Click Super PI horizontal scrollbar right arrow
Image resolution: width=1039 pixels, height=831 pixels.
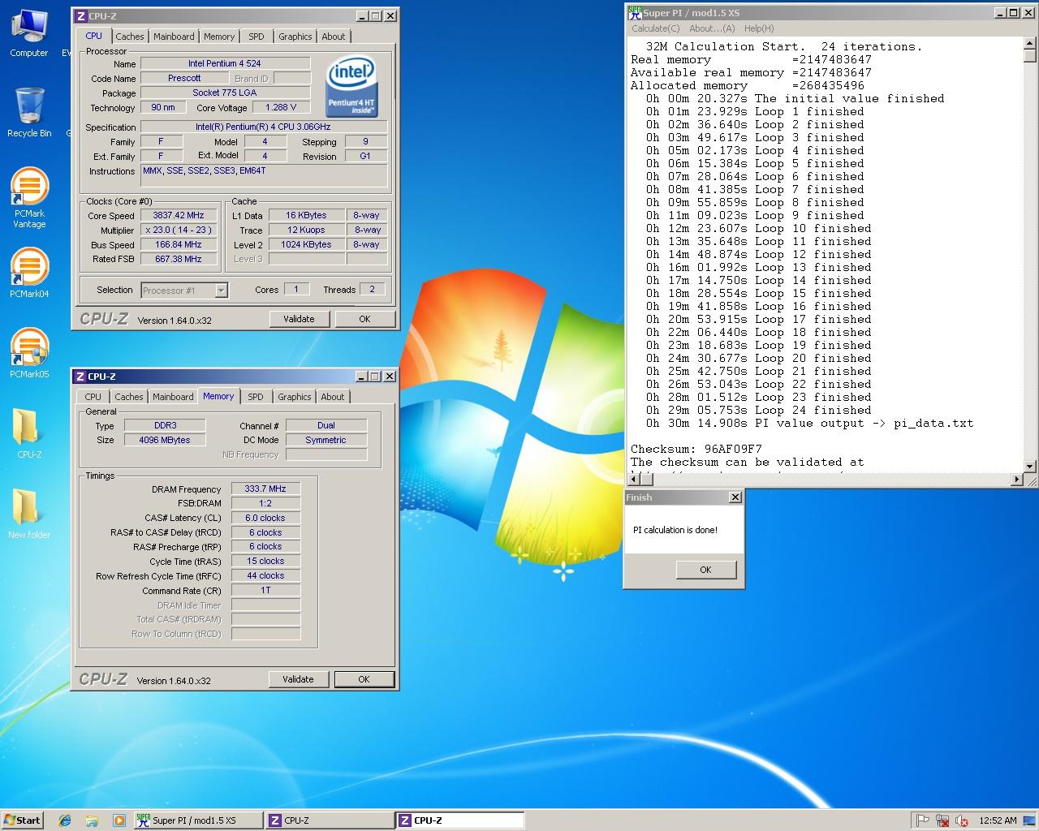[x=1017, y=480]
